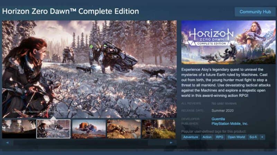This screenshot has width=277, height=155.
Task: Select the Sci-fi tag
Action: 253,137
